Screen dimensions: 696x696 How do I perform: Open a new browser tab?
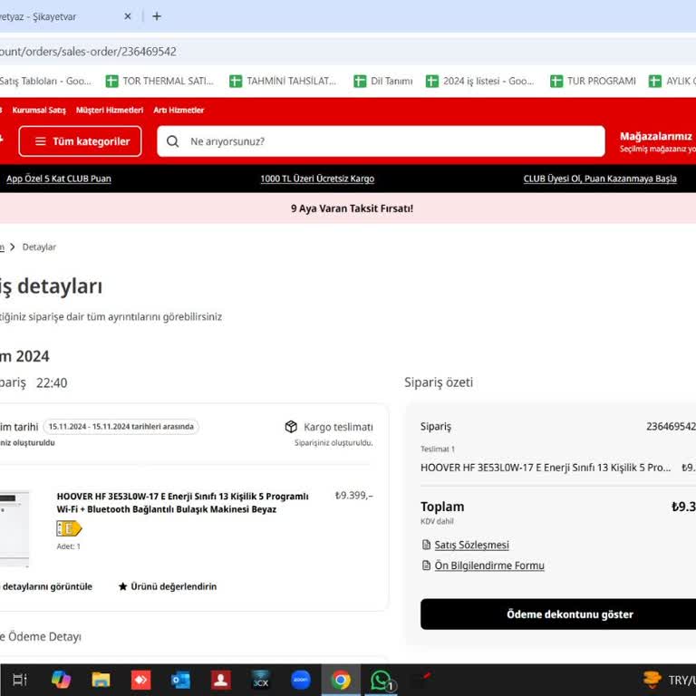pos(157,16)
